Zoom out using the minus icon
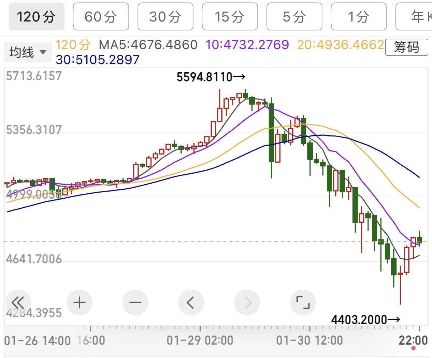 (135, 303)
